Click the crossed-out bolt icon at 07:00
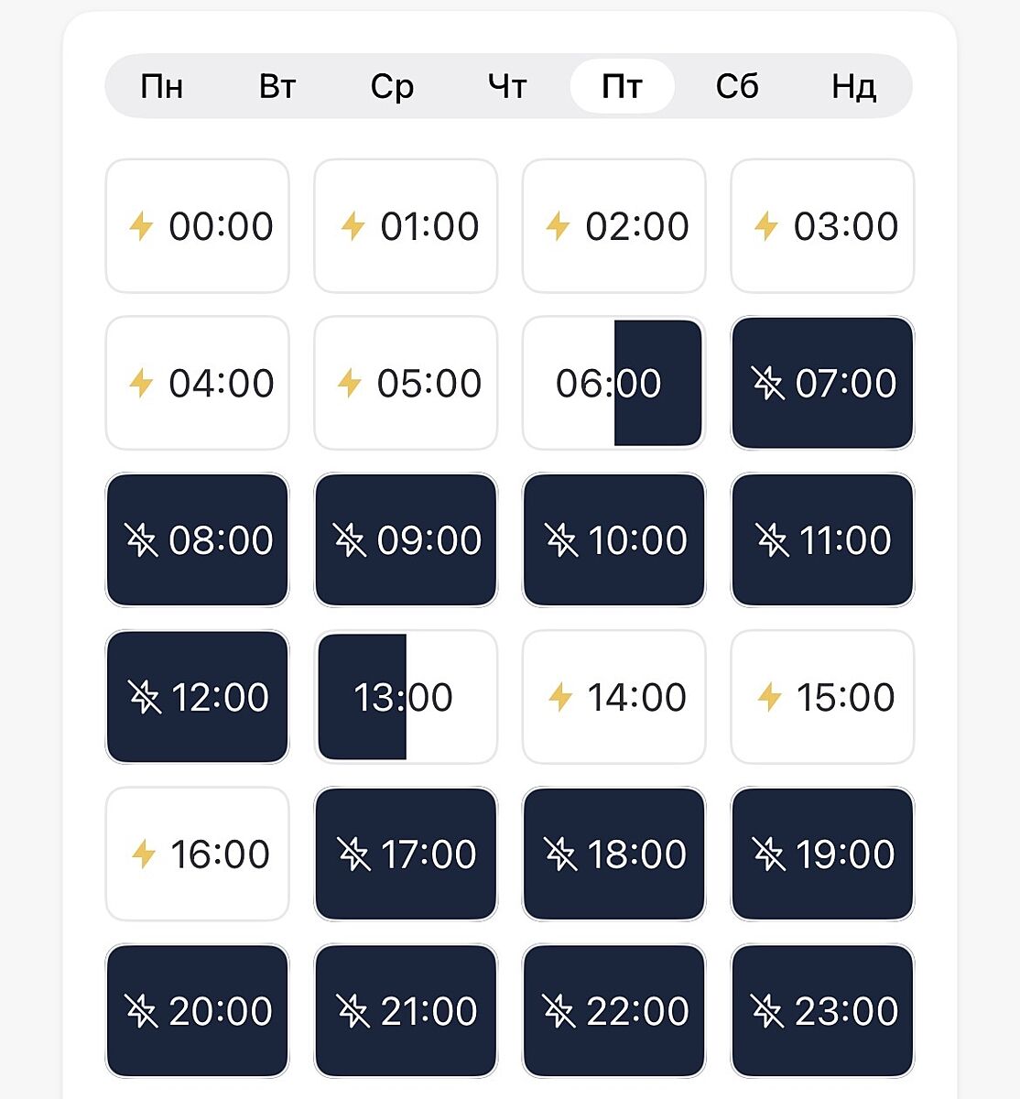This screenshot has height=1099, width=1020. [768, 383]
